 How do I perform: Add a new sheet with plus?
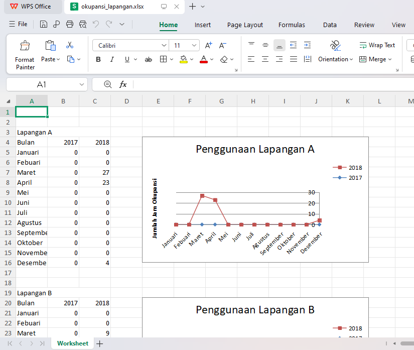coord(99,343)
